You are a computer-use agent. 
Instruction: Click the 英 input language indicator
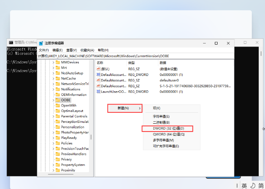[244, 185]
